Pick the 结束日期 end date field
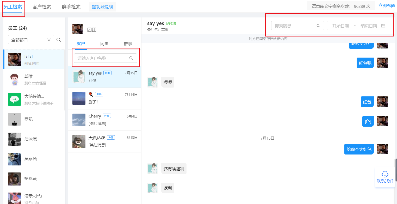 pos(369,26)
